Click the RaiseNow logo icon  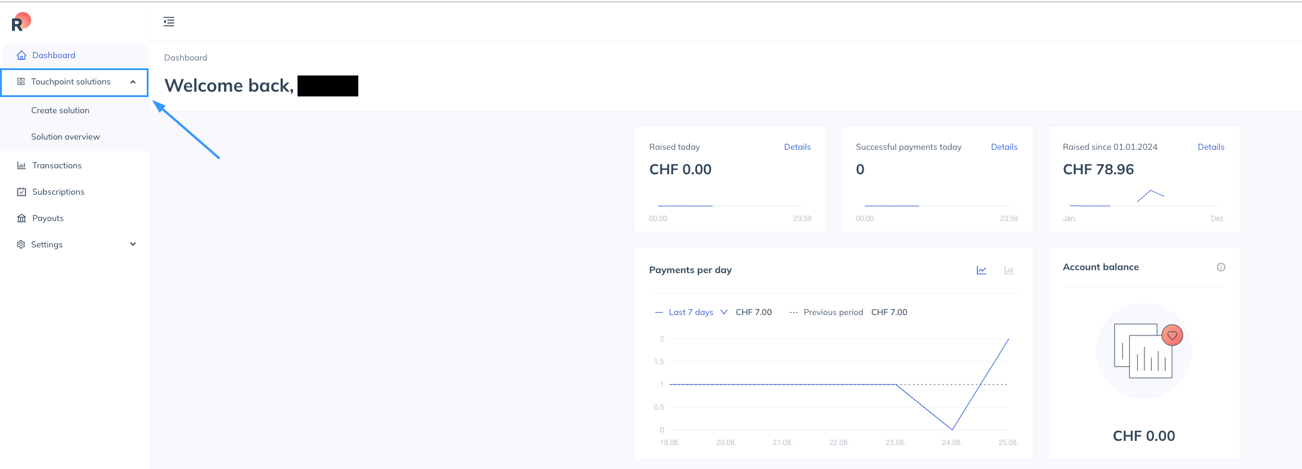tap(21, 22)
